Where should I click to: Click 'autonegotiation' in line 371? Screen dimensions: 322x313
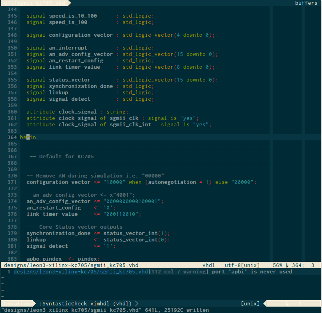pyautogui.click(x=172, y=182)
